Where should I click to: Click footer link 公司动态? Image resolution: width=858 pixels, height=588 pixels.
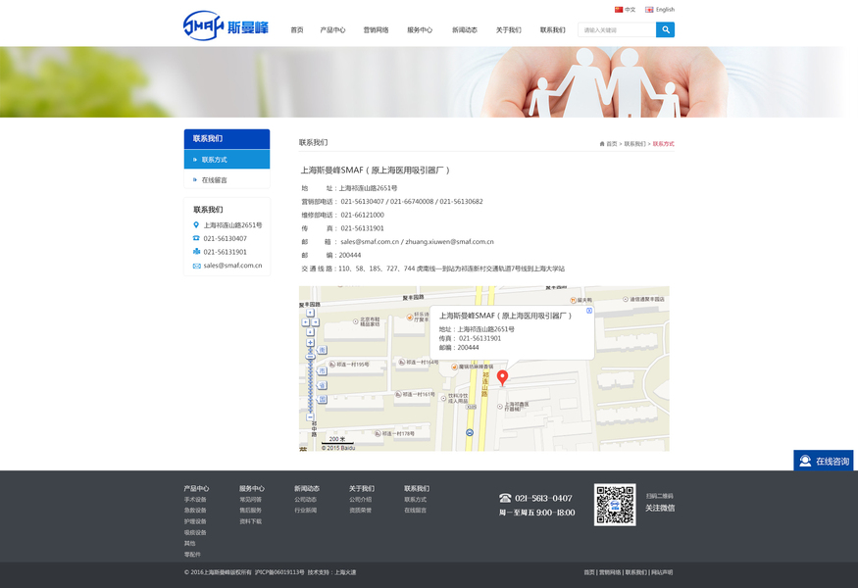305,500
